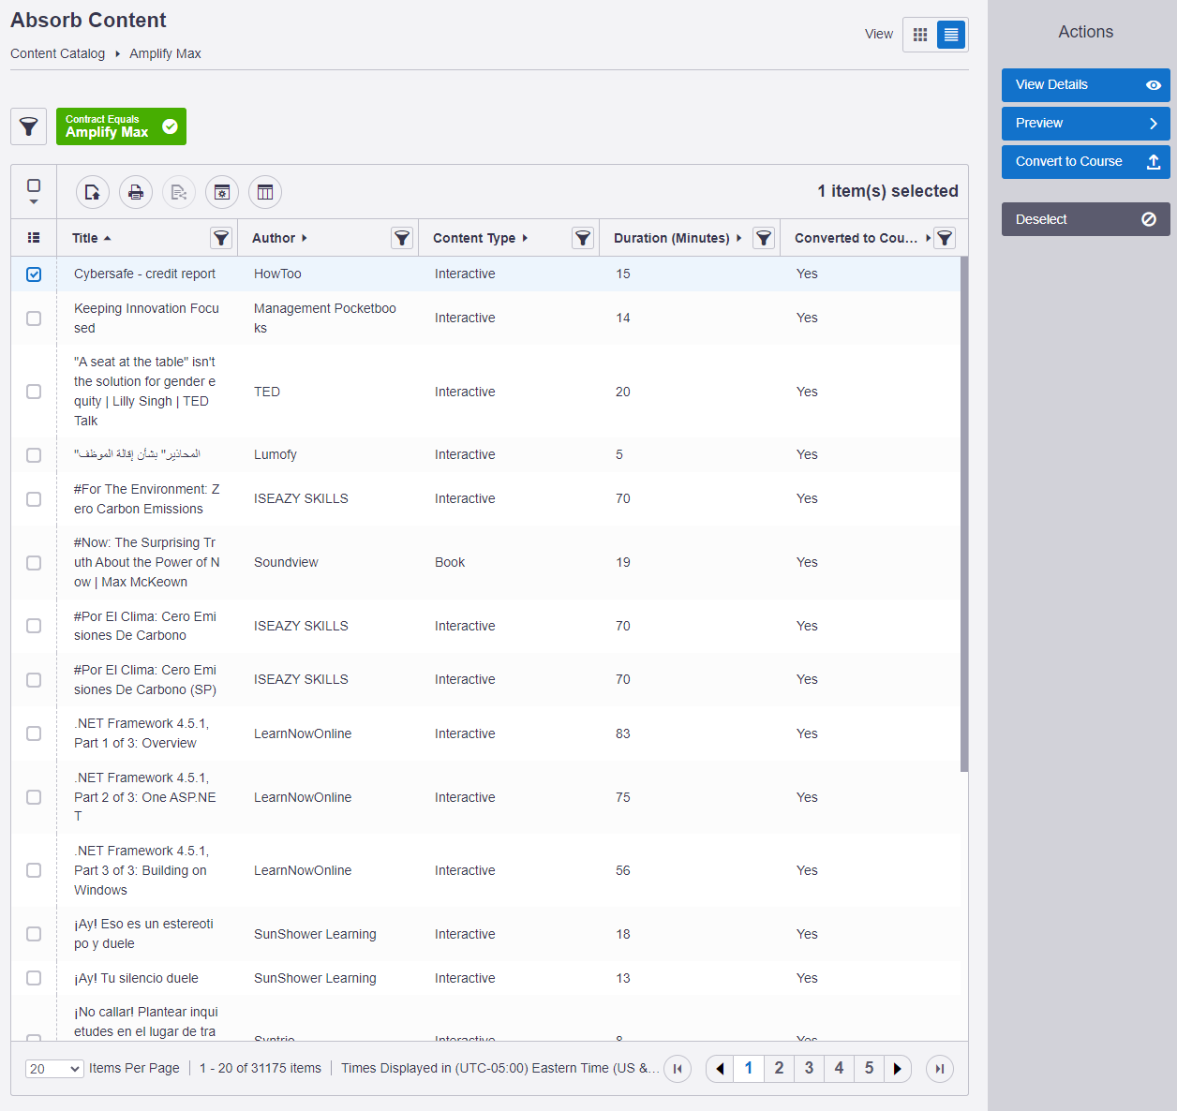Filter the Author column
Image resolution: width=1177 pixels, height=1111 pixels.
coord(402,238)
